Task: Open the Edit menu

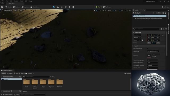Action: 11,1
